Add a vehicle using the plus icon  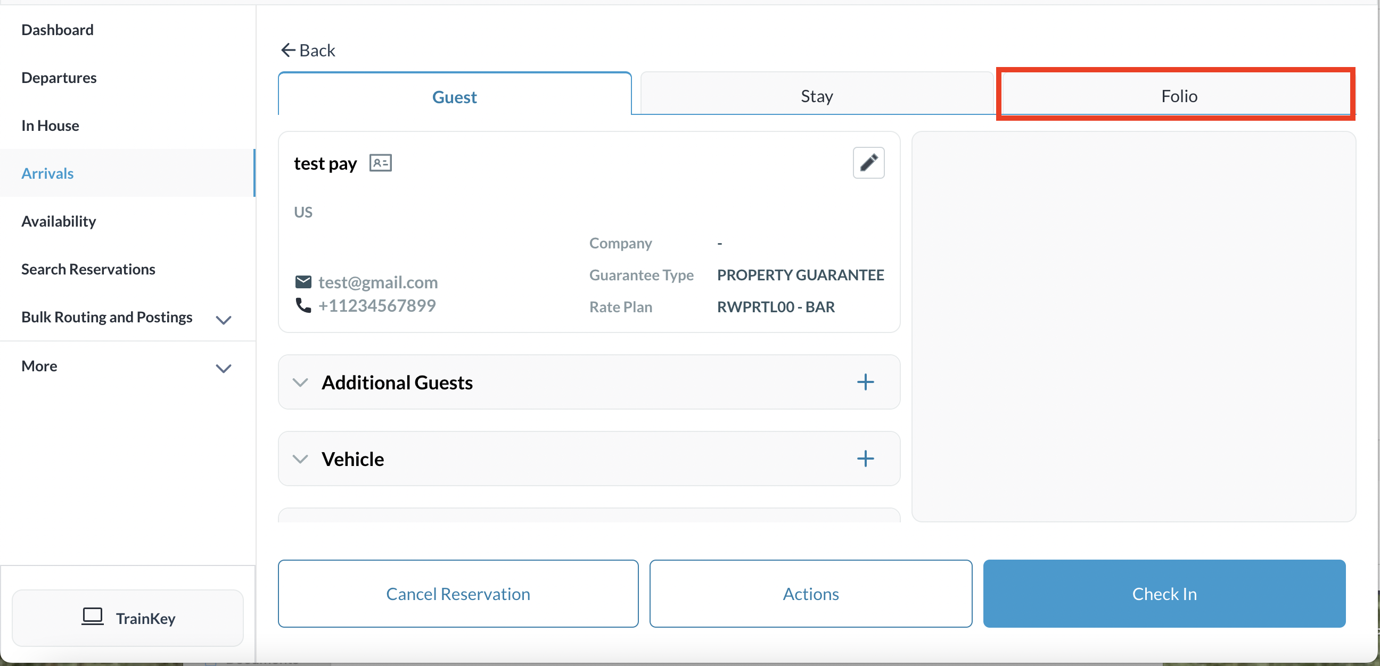tap(865, 459)
